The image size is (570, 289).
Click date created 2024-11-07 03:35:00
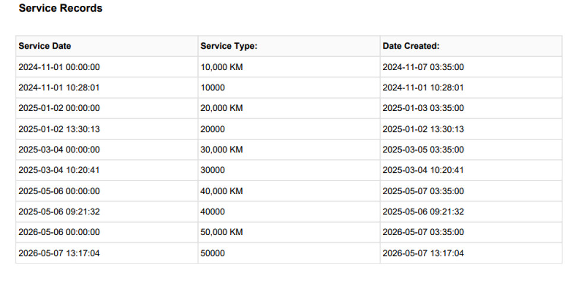[x=423, y=67]
